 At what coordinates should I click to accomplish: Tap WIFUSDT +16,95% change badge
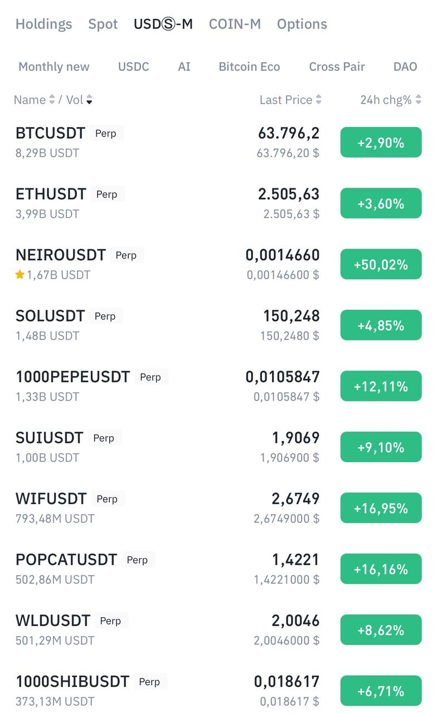(381, 508)
